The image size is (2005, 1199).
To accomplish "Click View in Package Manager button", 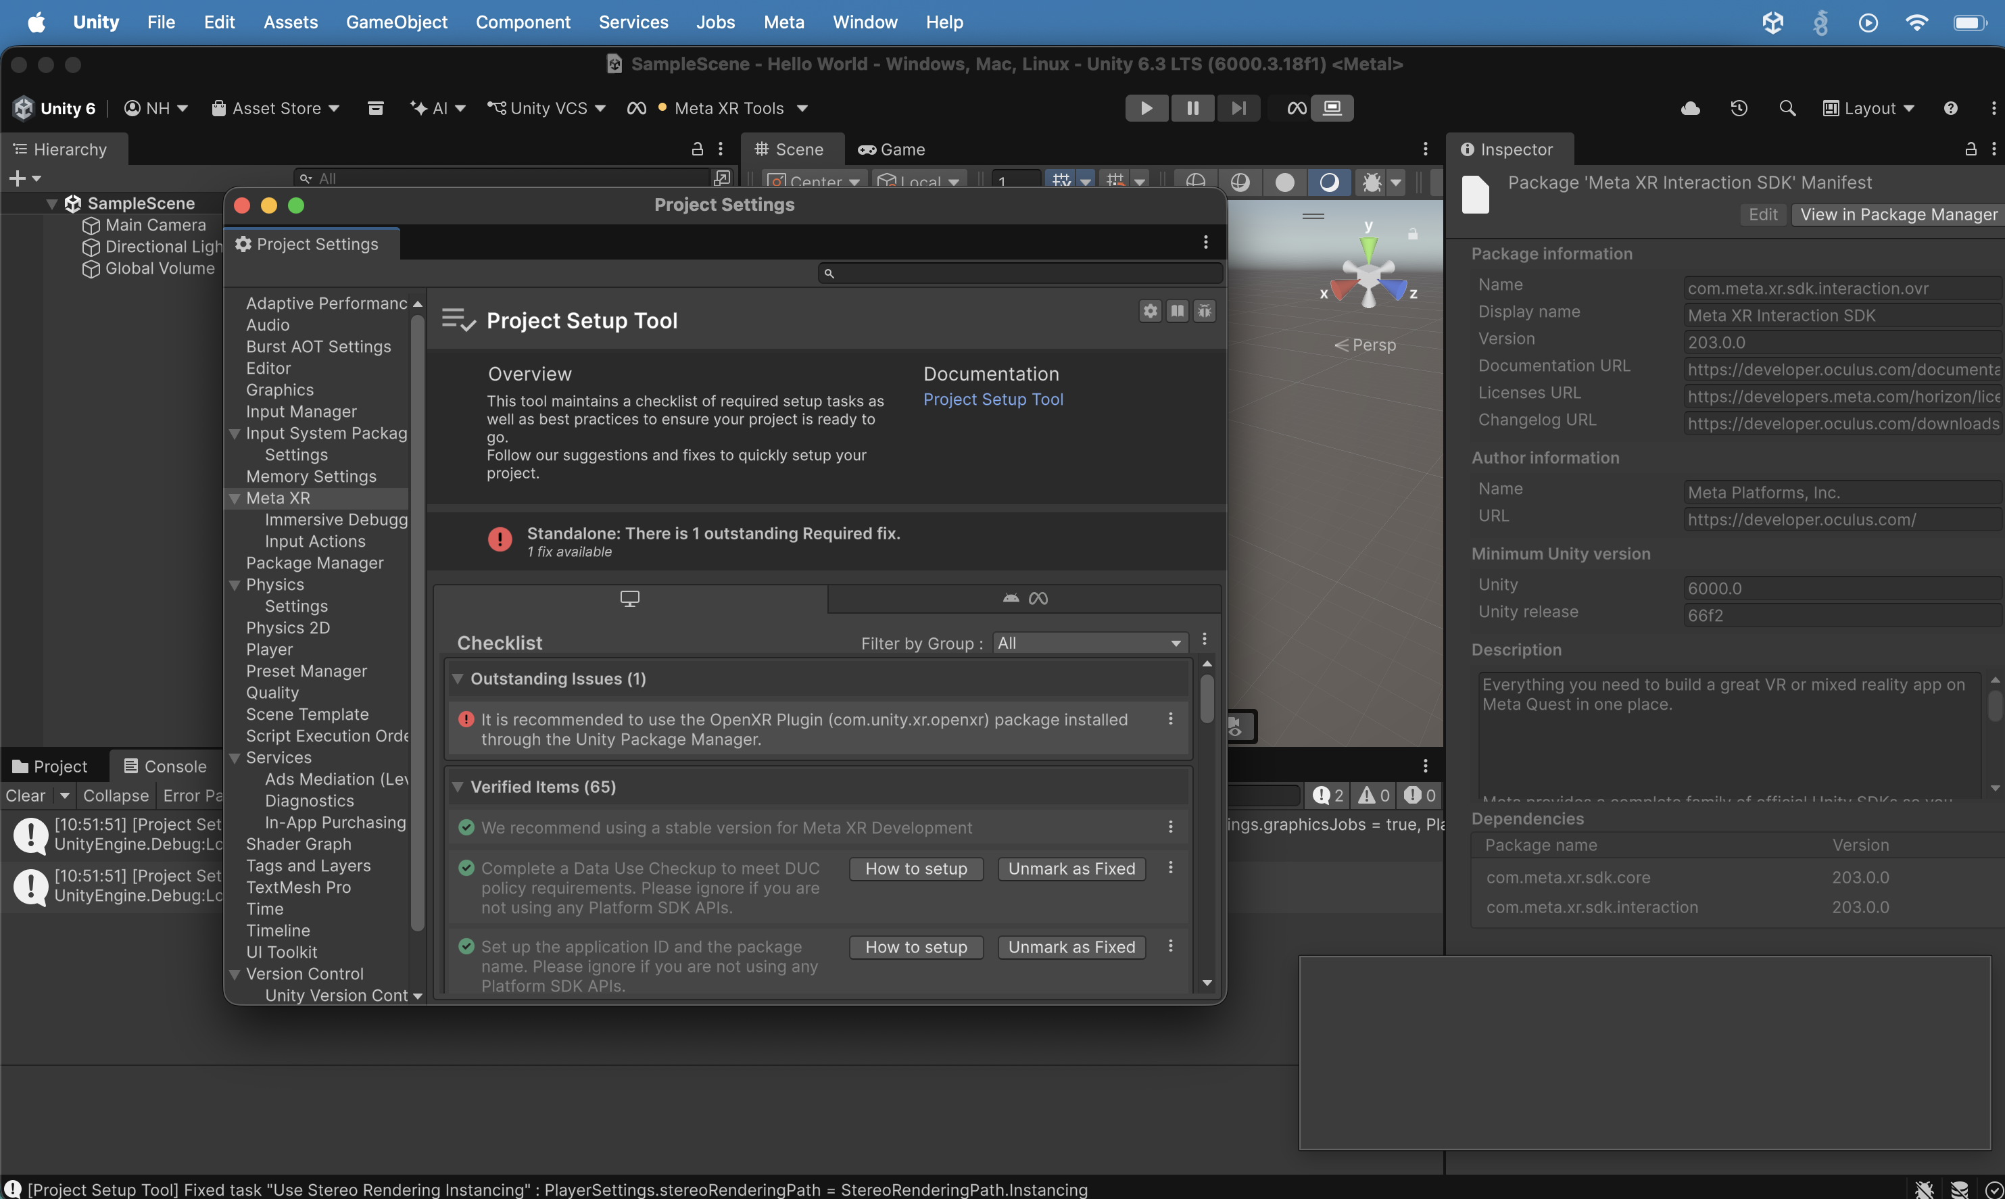I will coord(1898,215).
